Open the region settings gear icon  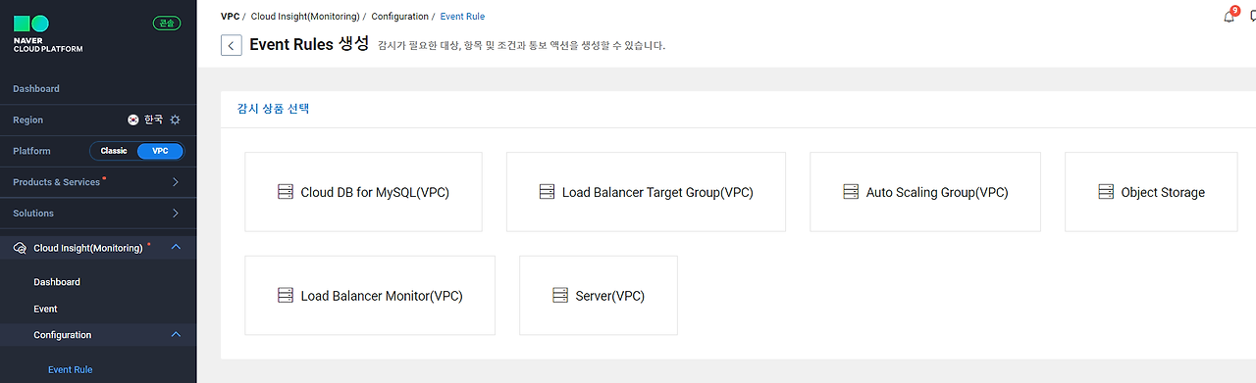176,120
